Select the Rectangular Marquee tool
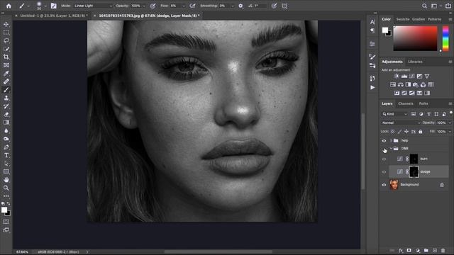The height and width of the screenshot is (255, 454). pos(6,33)
